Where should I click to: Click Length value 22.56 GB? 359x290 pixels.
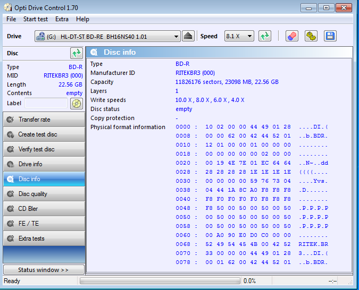tap(70, 84)
